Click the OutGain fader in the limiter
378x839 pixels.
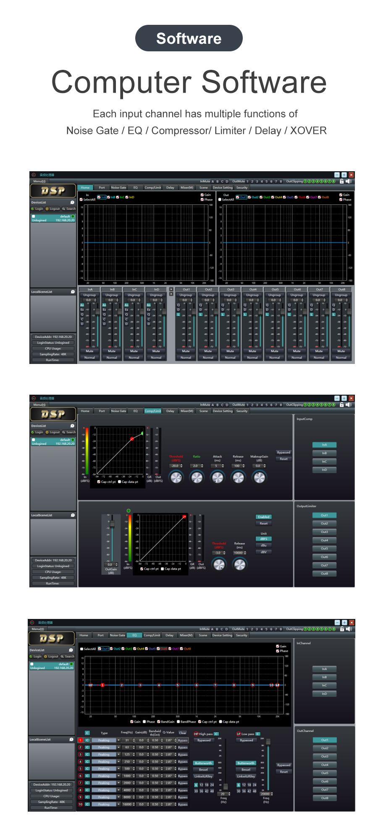[112, 524]
